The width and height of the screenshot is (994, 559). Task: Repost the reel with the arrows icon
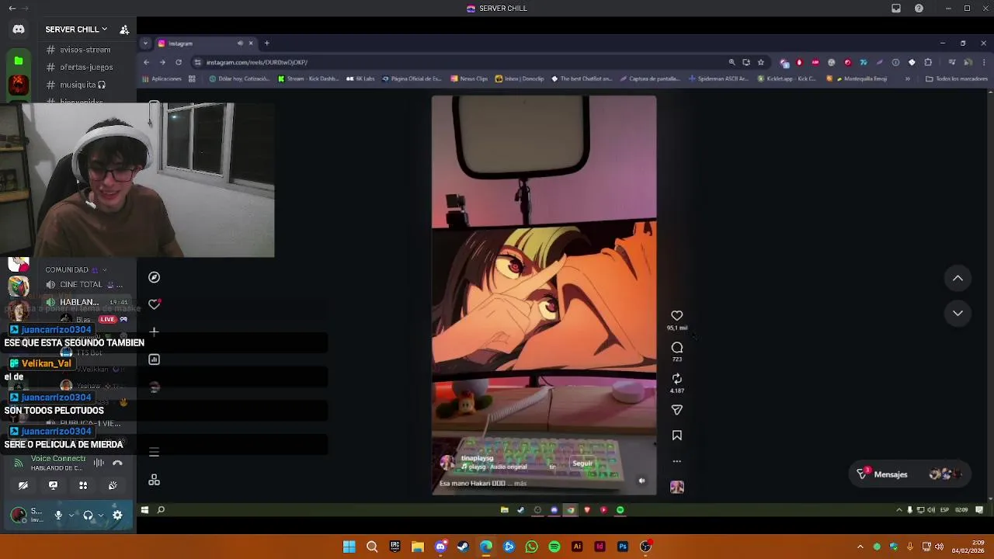[x=676, y=378]
